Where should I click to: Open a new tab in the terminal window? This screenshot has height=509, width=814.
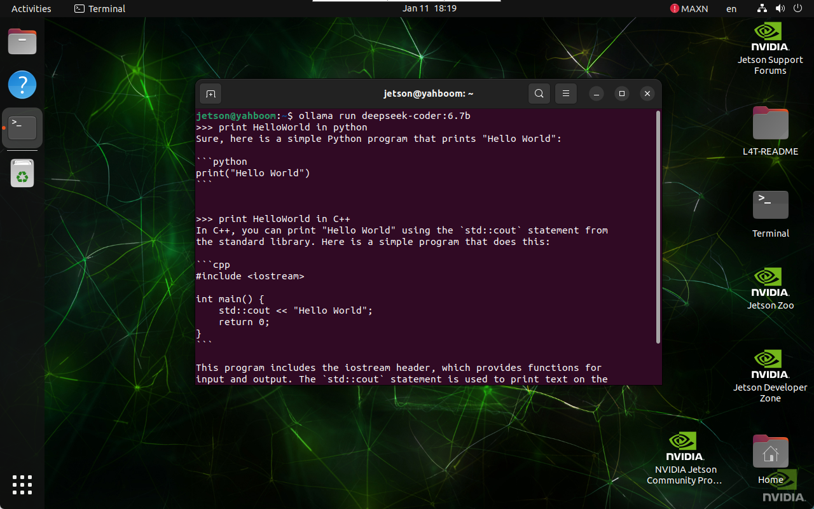pyautogui.click(x=210, y=94)
